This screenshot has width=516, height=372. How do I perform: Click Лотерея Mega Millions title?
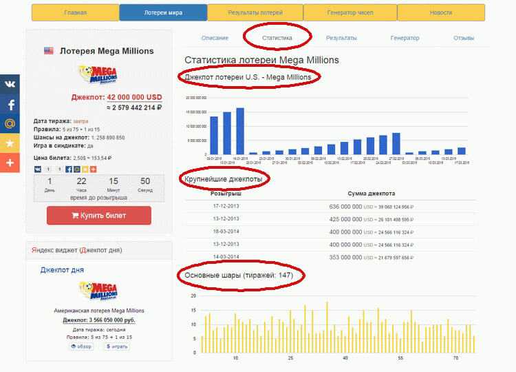(x=107, y=51)
